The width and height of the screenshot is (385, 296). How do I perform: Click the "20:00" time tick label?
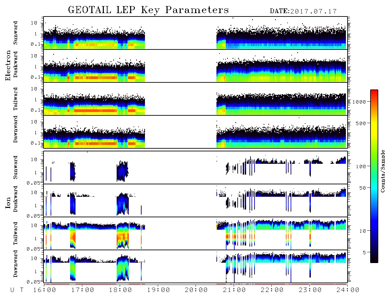point(196,290)
